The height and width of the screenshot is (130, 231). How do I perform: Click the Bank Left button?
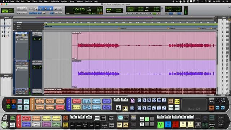tap(119, 125)
